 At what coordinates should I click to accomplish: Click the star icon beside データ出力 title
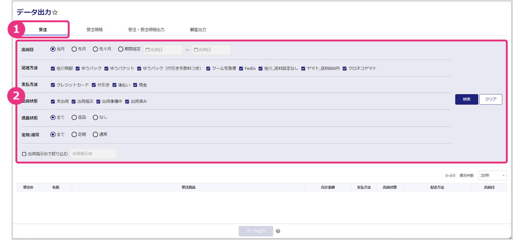(55, 13)
